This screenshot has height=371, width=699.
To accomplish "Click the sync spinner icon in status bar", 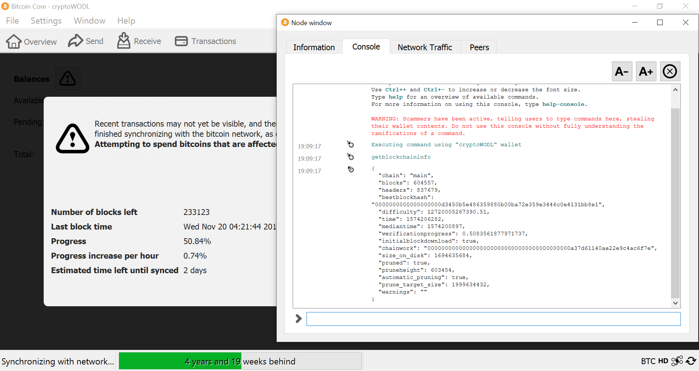I will pos(691,361).
